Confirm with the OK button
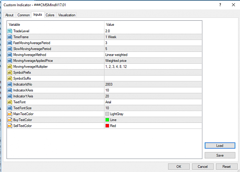 point(179,167)
